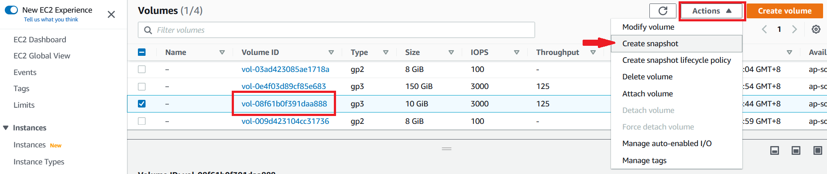Check the box for vol-03ad423085ae1718a

coord(142,69)
